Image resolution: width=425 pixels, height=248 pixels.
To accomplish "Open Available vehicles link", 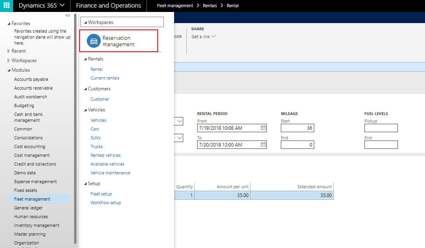I will (107, 164).
